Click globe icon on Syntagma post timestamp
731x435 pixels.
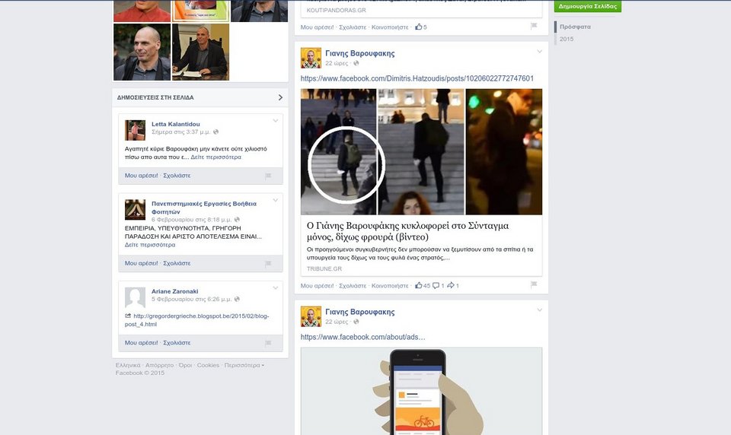(356, 63)
